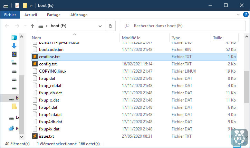Image resolution: width=250 pixels, height=148 pixels.
Task: Click the search box for boot (E:)
Action: click(x=183, y=26)
